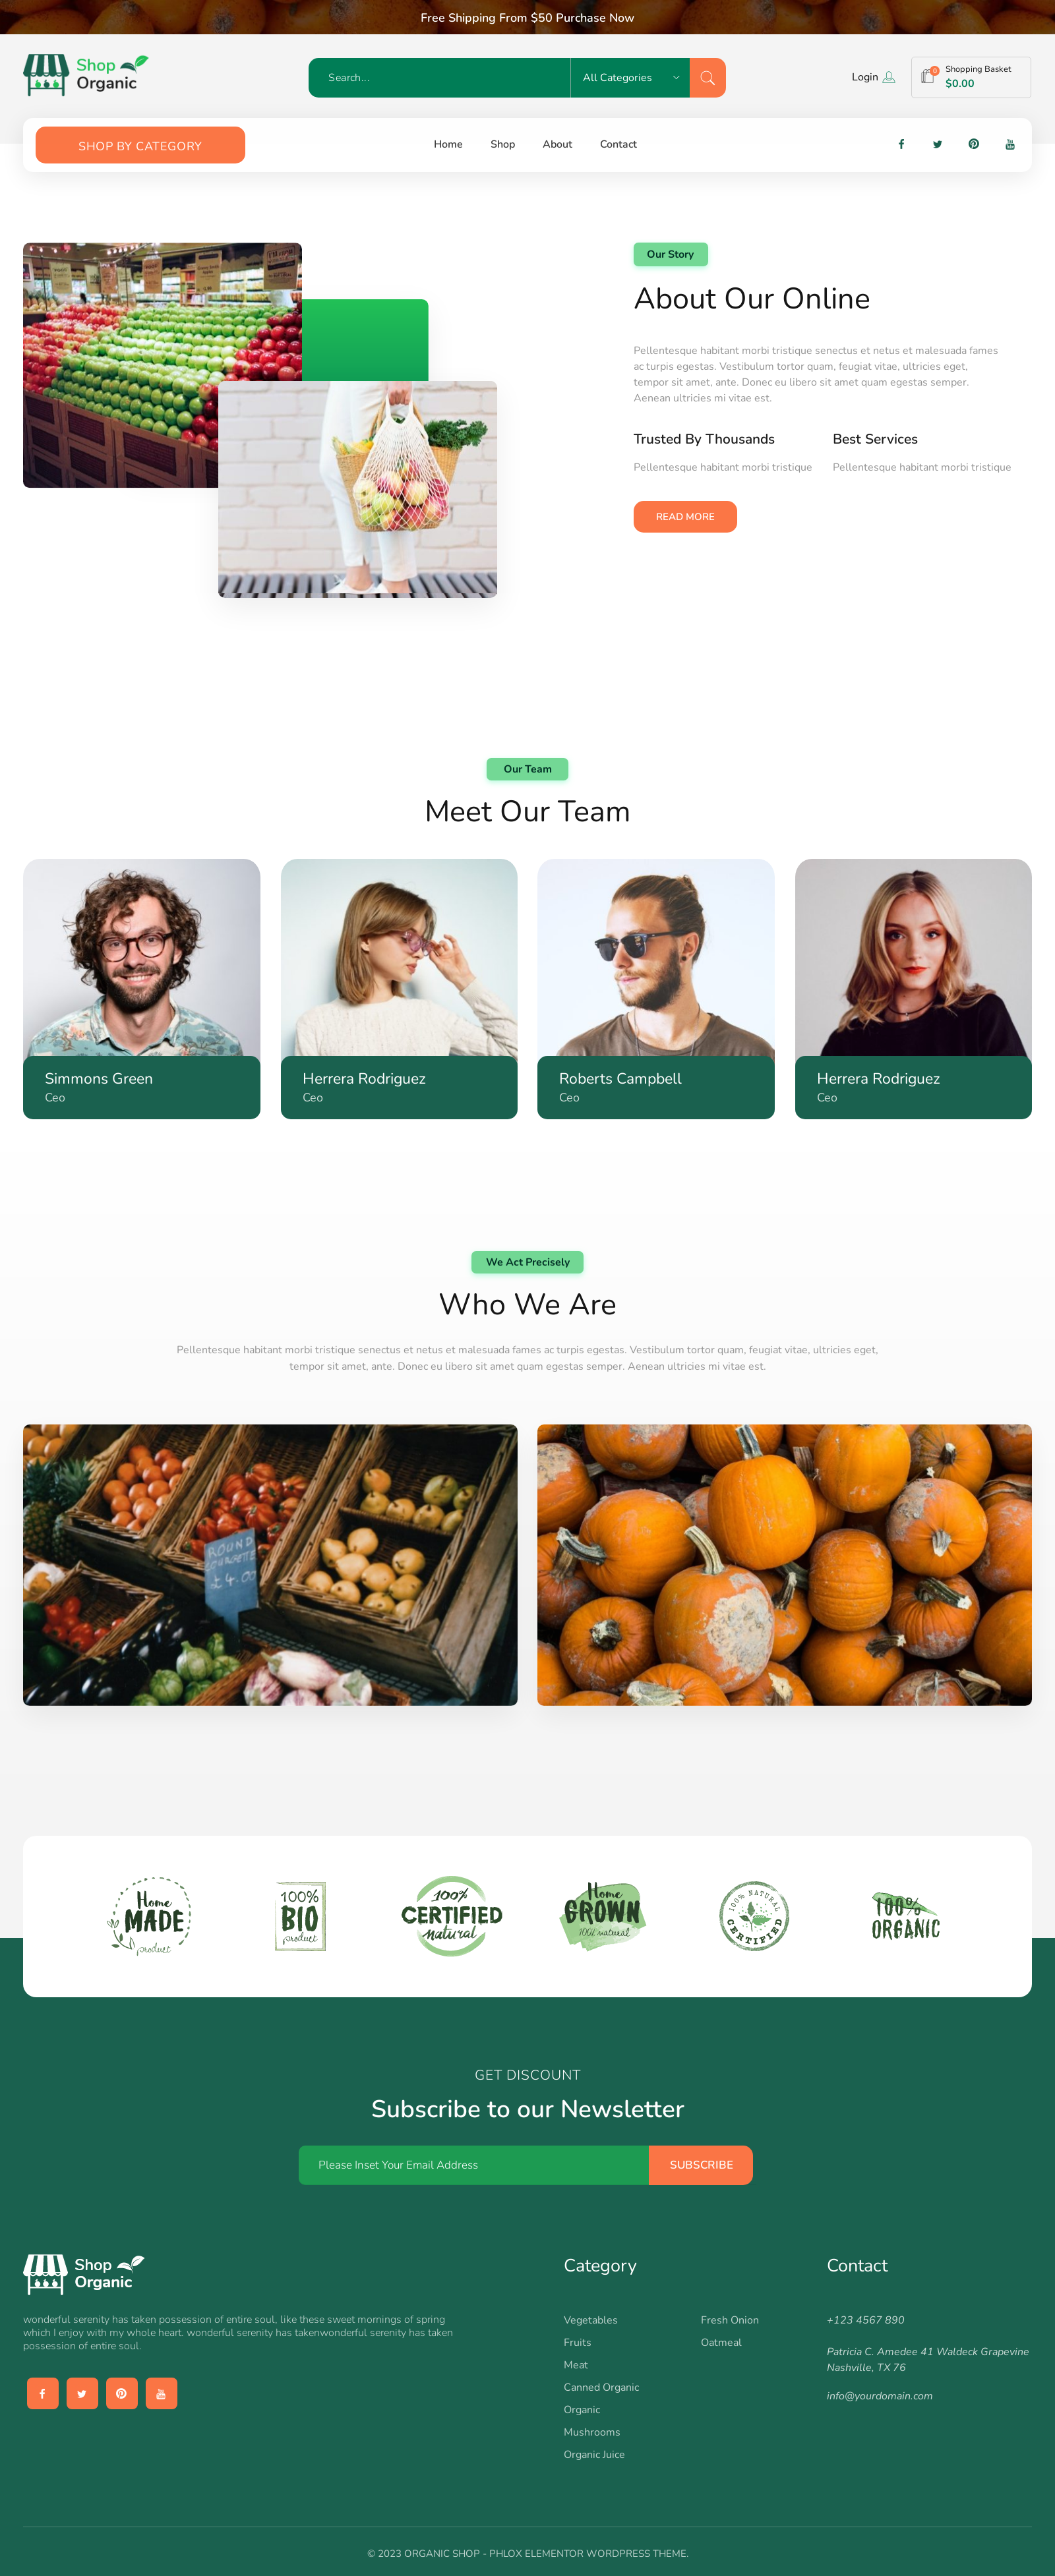
Task: Focus the newsletter email address field
Action: pyautogui.click(x=474, y=2165)
